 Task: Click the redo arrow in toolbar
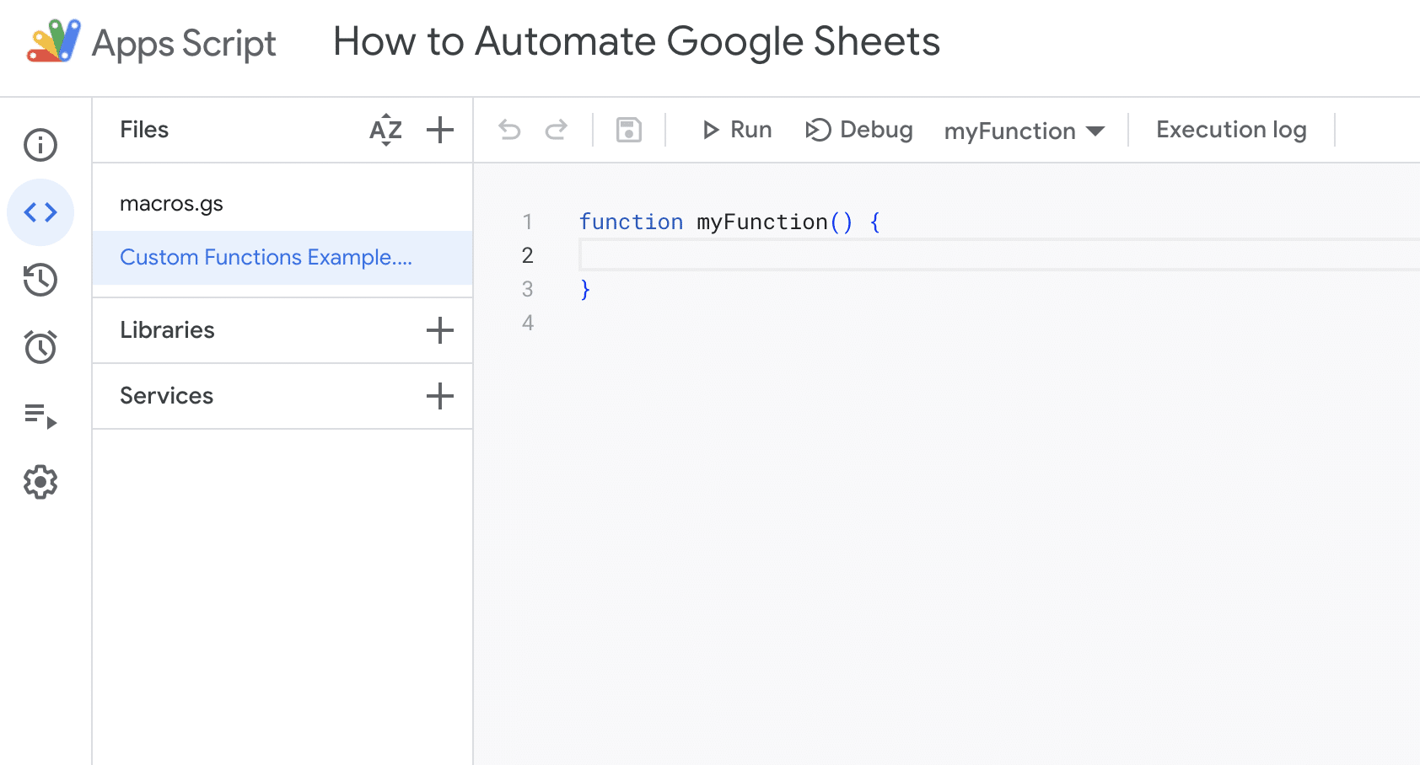(557, 130)
